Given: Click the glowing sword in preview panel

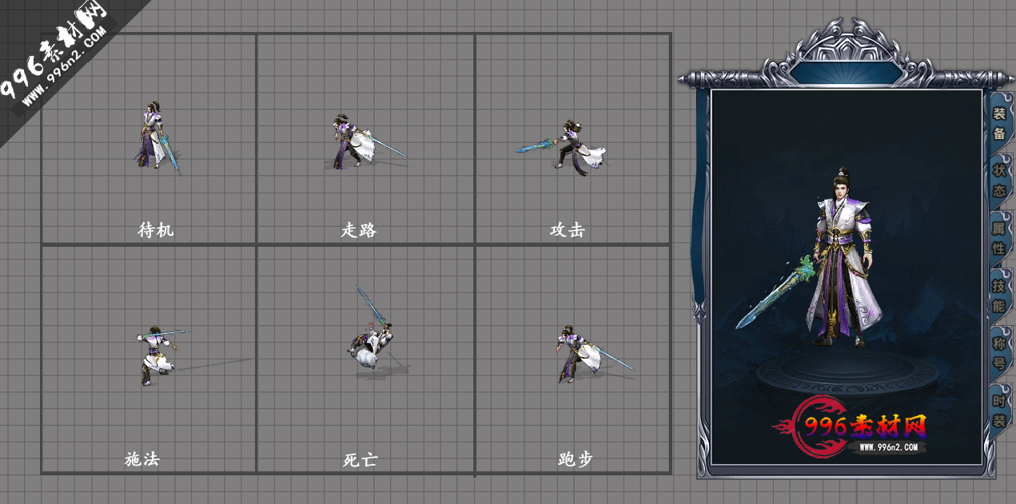Looking at the screenshot, I should [775, 292].
